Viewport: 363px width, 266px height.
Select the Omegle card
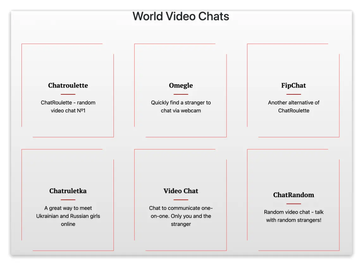[181, 90]
